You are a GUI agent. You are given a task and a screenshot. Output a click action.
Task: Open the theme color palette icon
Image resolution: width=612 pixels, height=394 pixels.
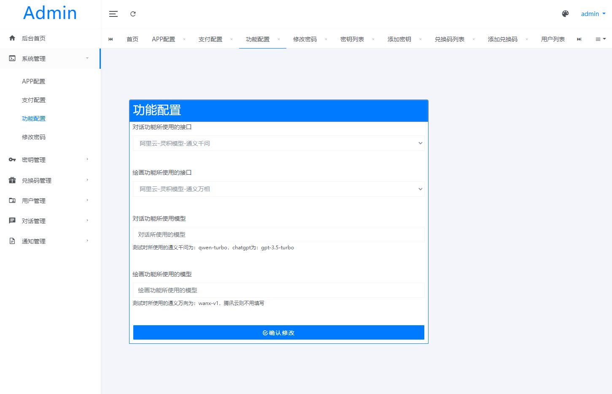(565, 14)
